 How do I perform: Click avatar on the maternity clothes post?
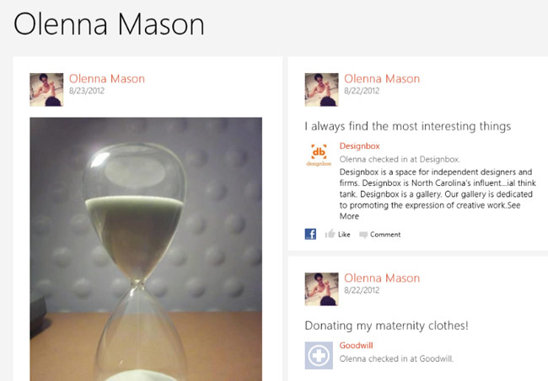(321, 289)
